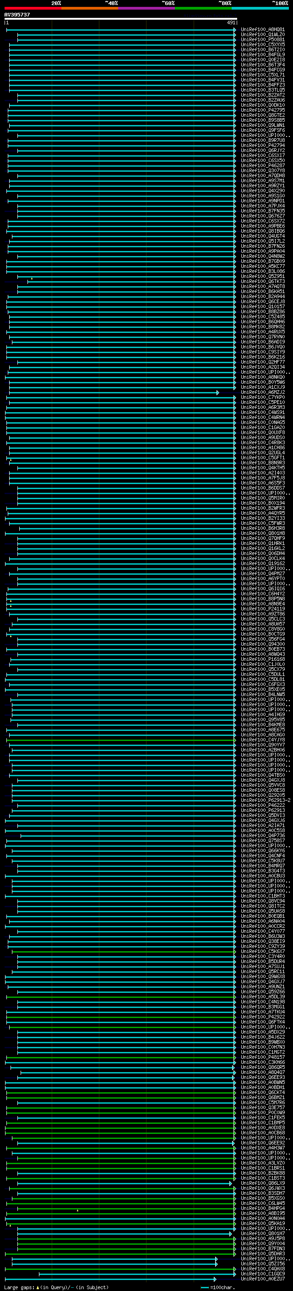293x1291 pixels.
Task: Click the arrowhead ending the Q86LX9 alignment bar
Action: pos(231,1183)
